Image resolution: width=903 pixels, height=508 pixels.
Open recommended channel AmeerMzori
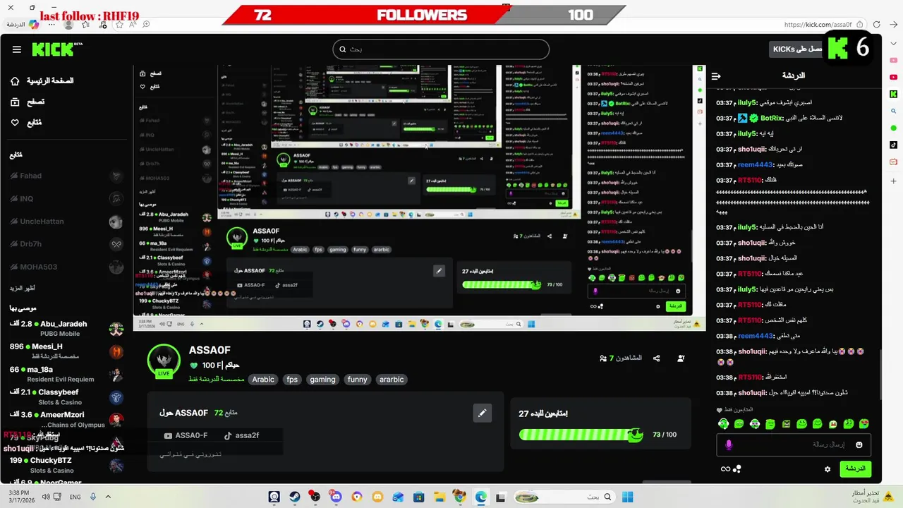(x=67, y=419)
